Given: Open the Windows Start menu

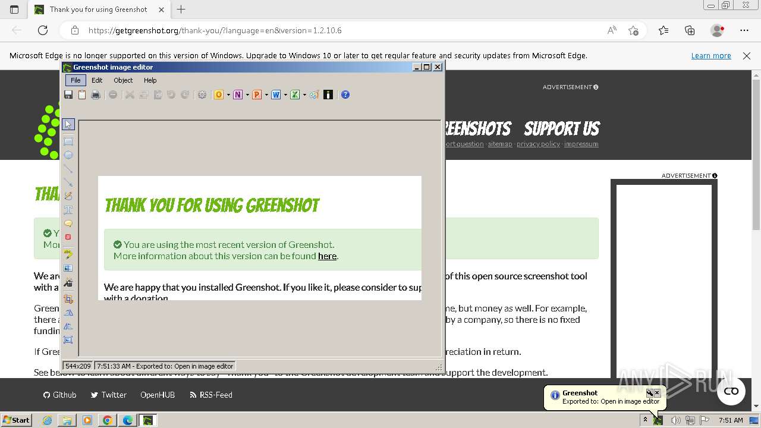Looking at the screenshot, I should 16,420.
